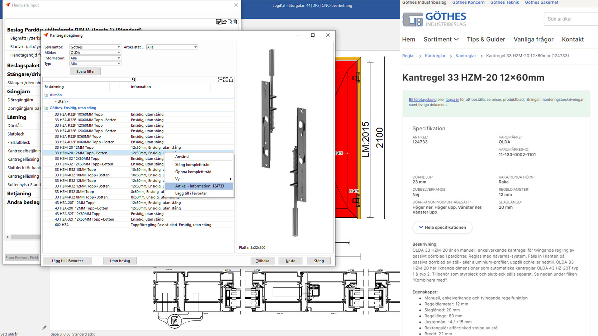Click the horizontal scrollbar left arrow in Hardware Input

[x=8, y=237]
